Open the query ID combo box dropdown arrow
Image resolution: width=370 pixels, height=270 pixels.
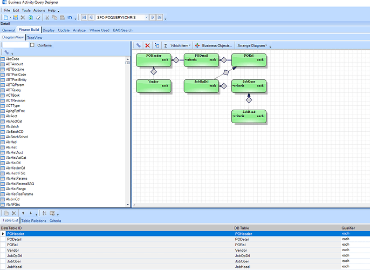[x=147, y=17]
